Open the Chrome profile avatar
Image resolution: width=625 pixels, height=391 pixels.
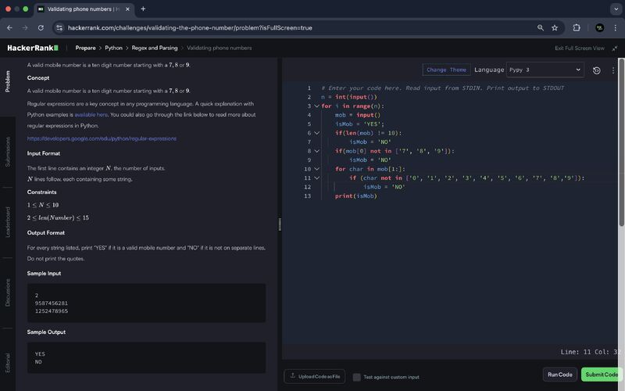[599, 27]
